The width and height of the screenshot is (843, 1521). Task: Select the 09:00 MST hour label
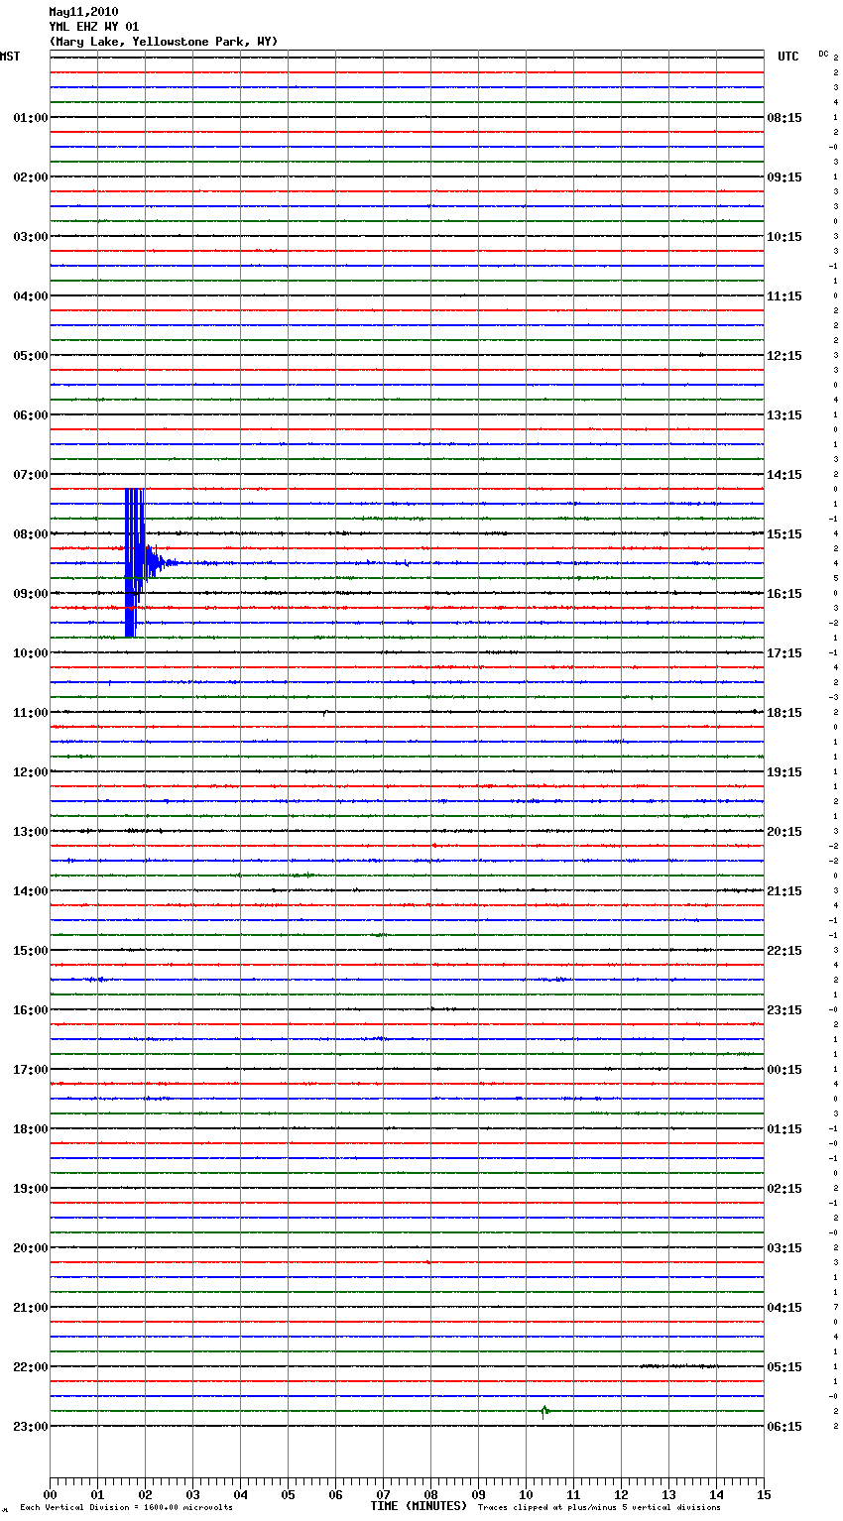click(30, 593)
